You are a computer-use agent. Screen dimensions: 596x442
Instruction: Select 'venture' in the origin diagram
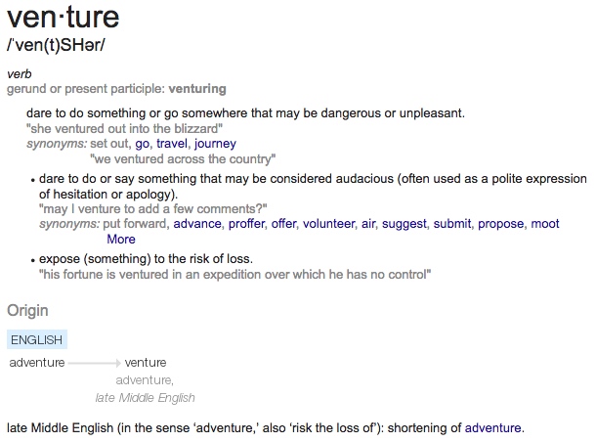pyautogui.click(x=146, y=363)
